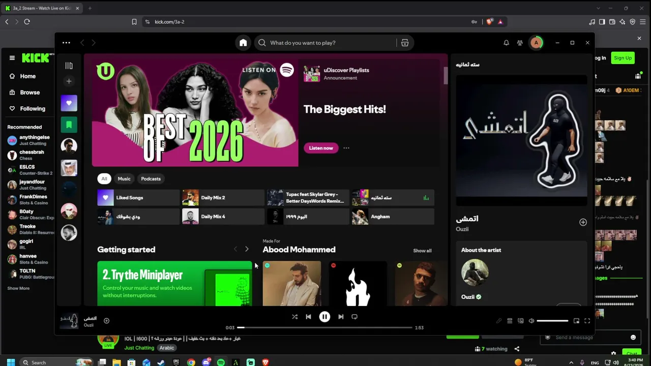The image size is (651, 366).
Task: Open Kick hamburger sidebar menu
Action: 12,58
